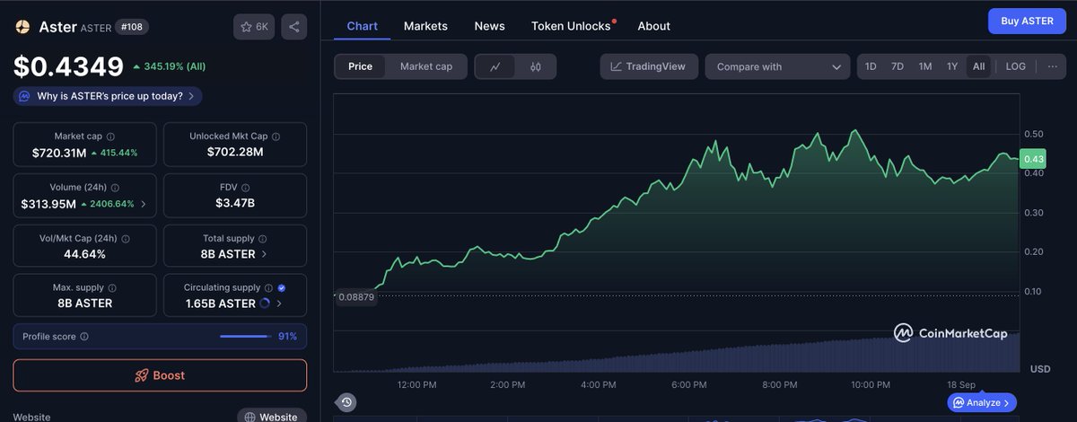This screenshot has height=422, width=1077.
Task: Click the $0.4349 price text
Action: pyautogui.click(x=68, y=67)
